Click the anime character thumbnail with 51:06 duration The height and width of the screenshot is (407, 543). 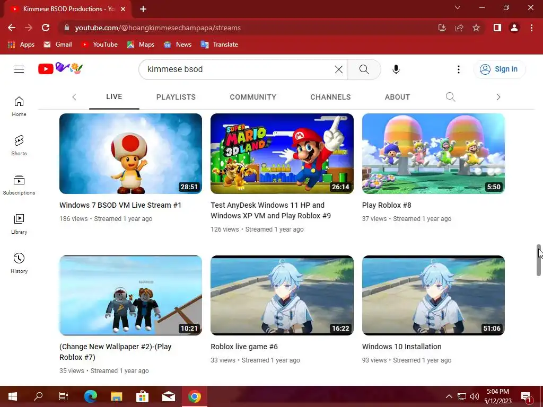pos(433,295)
